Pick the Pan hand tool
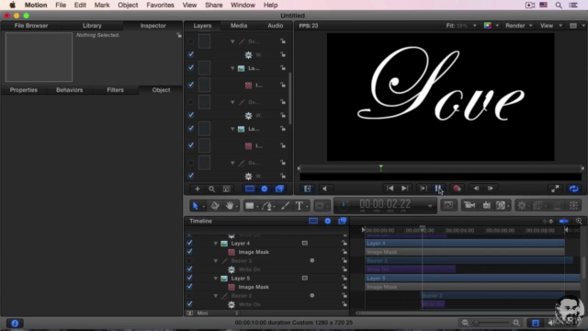Screen dimensions: 588x331 click(230, 206)
